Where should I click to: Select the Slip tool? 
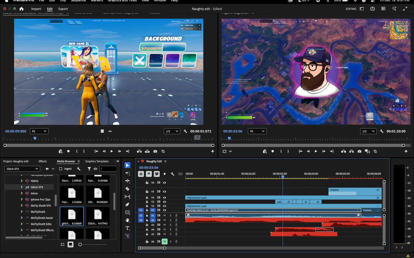click(x=127, y=197)
